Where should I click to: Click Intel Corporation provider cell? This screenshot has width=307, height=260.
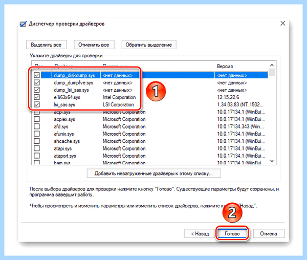click(119, 97)
